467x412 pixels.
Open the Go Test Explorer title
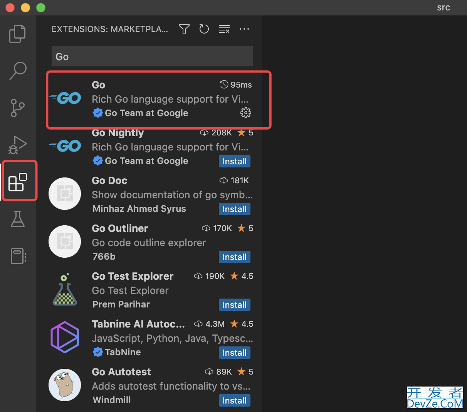click(x=133, y=276)
